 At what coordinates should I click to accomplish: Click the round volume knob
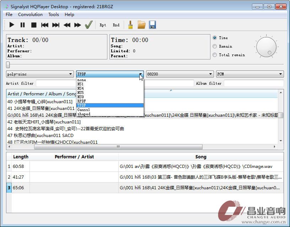pos(266,47)
